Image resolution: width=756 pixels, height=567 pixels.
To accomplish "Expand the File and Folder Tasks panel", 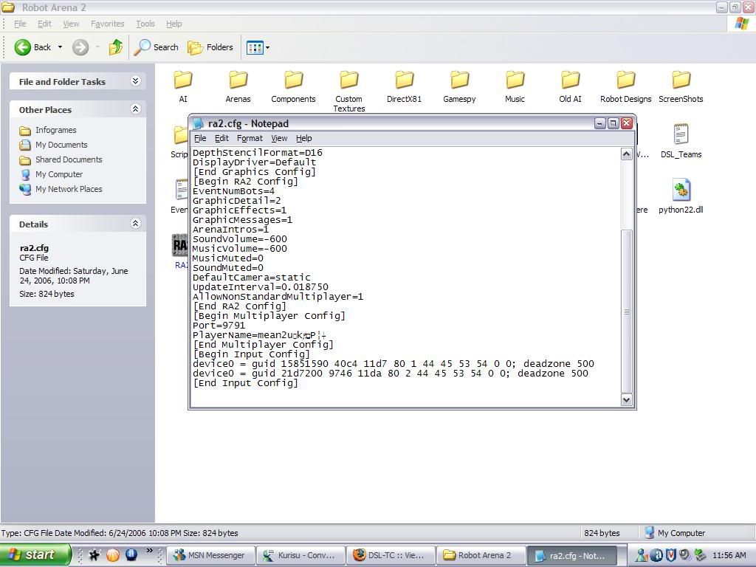I will click(x=136, y=81).
